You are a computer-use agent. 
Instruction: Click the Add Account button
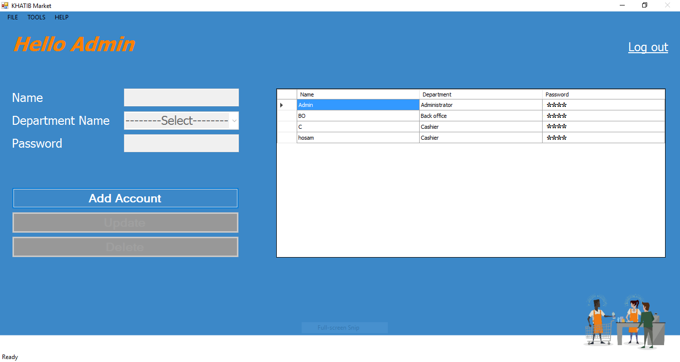(x=125, y=198)
